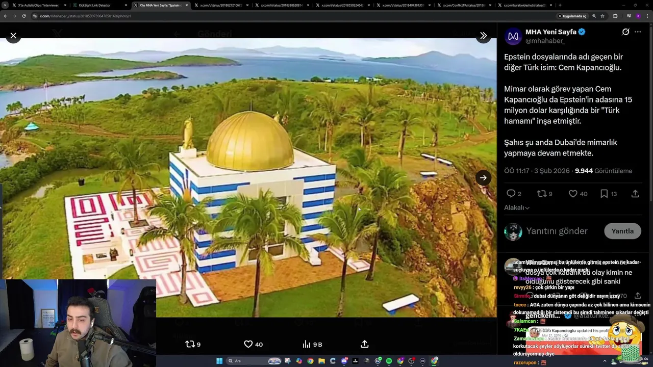Like using the heart icon below the photo

(x=253, y=344)
